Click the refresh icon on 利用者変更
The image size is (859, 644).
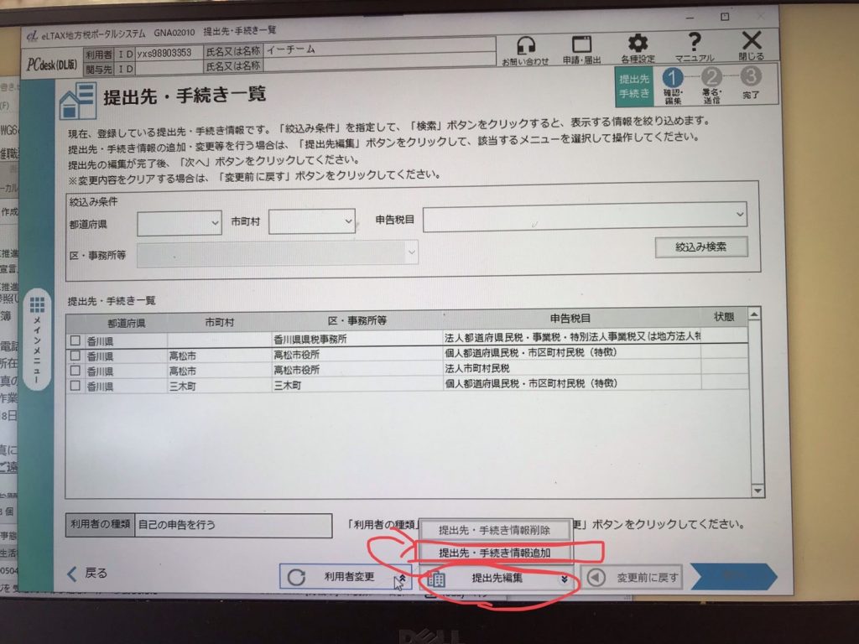click(296, 577)
